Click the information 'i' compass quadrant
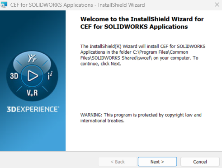 (x=50, y=75)
